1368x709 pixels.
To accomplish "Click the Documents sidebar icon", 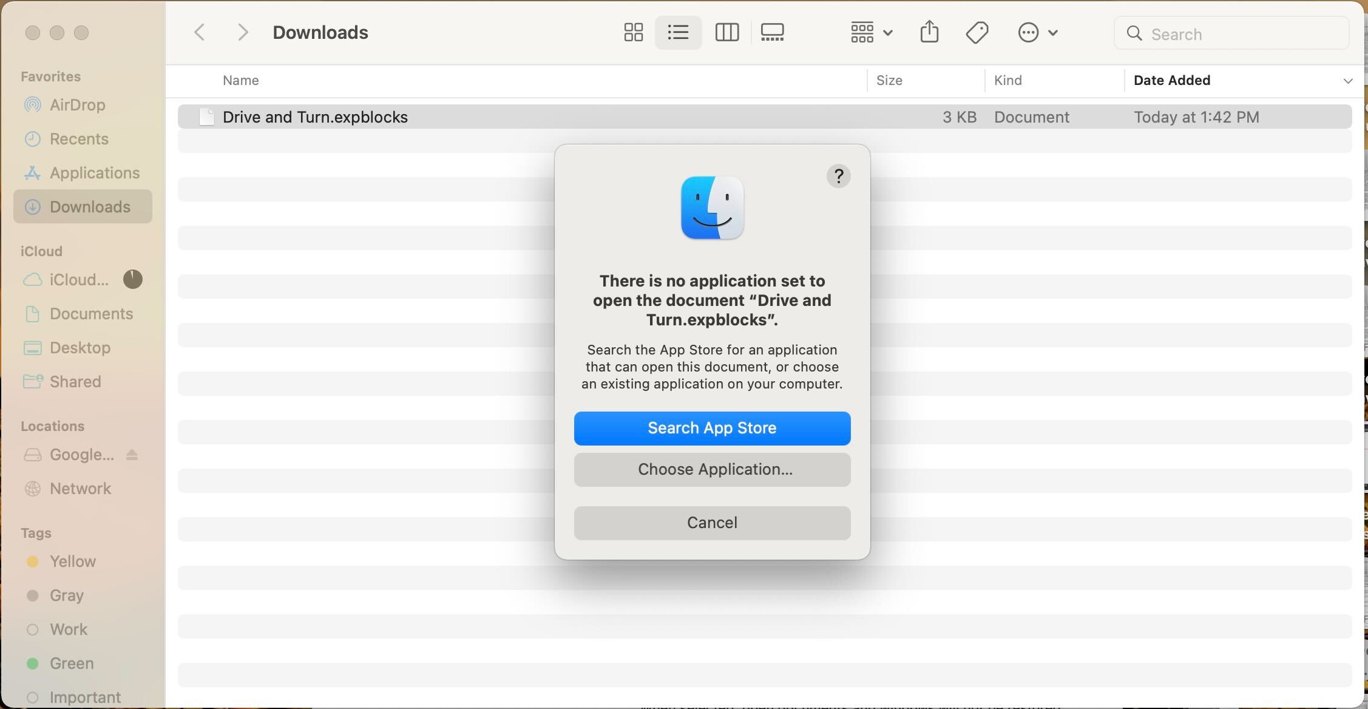I will tap(32, 314).
